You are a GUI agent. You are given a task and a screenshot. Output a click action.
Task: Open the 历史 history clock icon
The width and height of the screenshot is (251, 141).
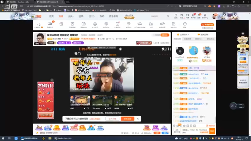[x=176, y=15]
